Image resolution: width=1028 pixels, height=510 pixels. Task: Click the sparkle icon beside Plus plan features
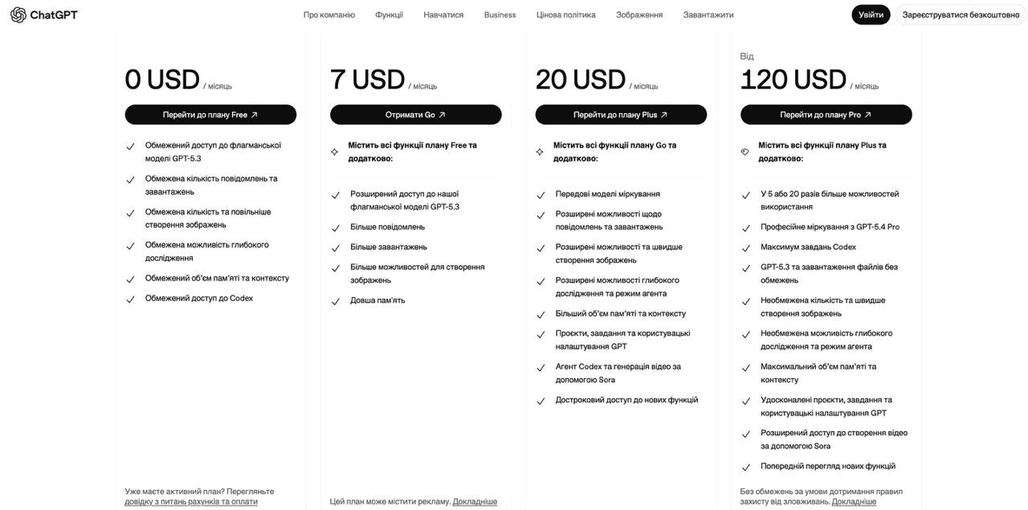click(540, 152)
